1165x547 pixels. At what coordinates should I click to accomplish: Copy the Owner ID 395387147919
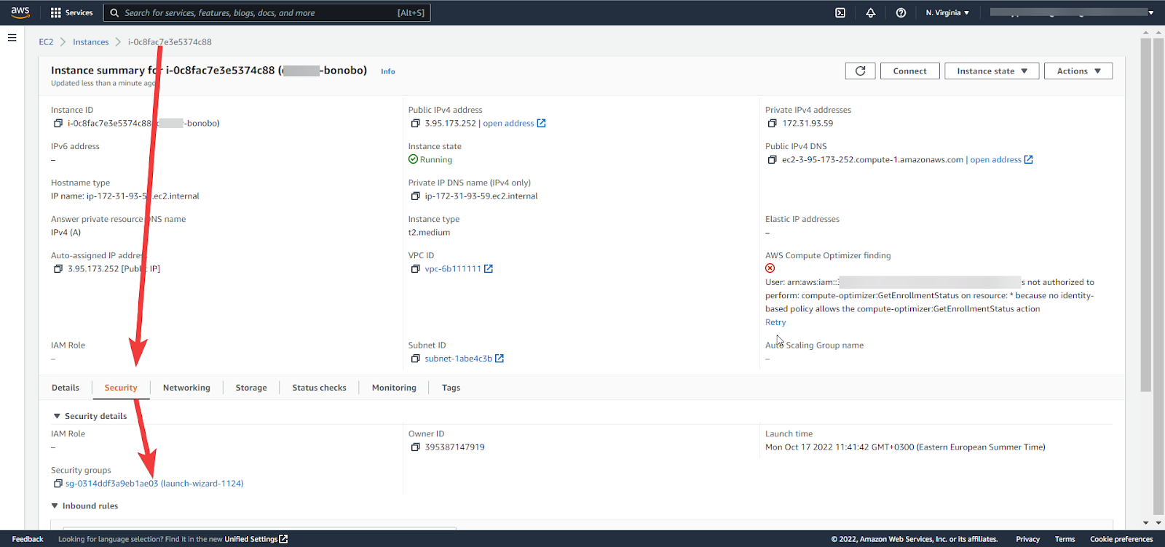click(415, 447)
